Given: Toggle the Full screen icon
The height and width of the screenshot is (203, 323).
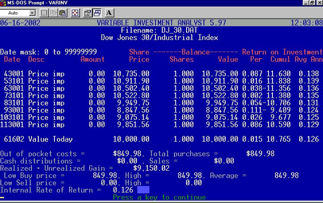Looking at the screenshot, I should (75, 13).
